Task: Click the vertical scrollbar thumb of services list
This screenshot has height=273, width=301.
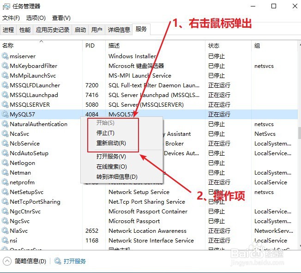Action: click(x=300, y=133)
